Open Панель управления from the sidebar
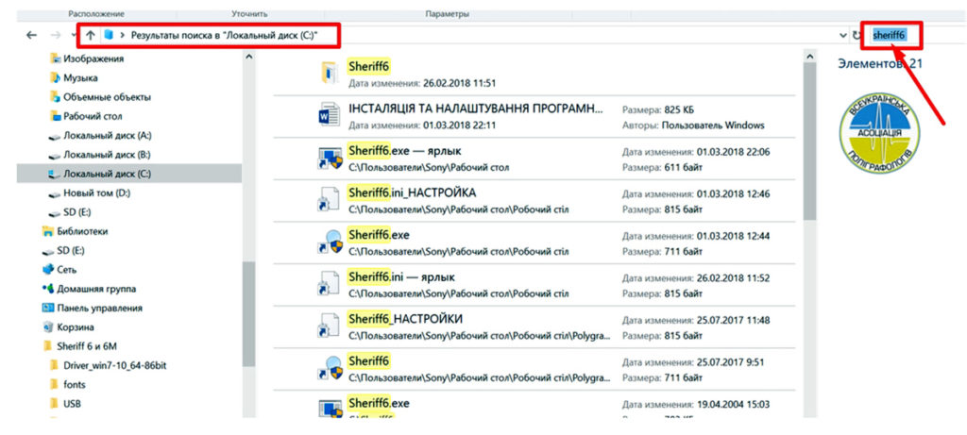The image size is (967, 435). (x=99, y=308)
